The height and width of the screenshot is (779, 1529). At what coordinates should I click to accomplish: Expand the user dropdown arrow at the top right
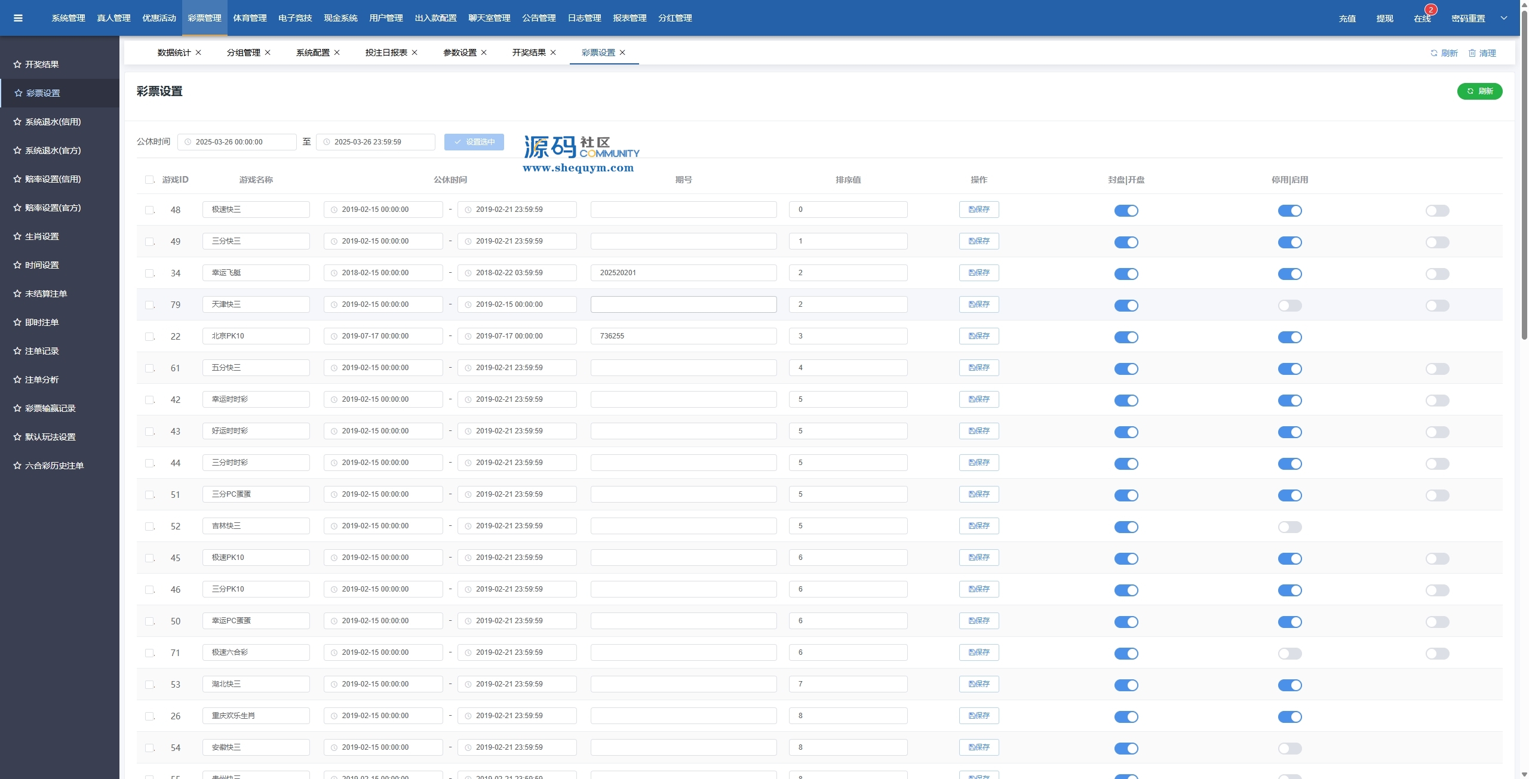point(1503,18)
